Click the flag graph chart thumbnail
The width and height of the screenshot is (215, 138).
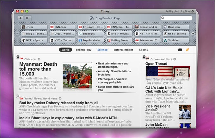(182, 72)
